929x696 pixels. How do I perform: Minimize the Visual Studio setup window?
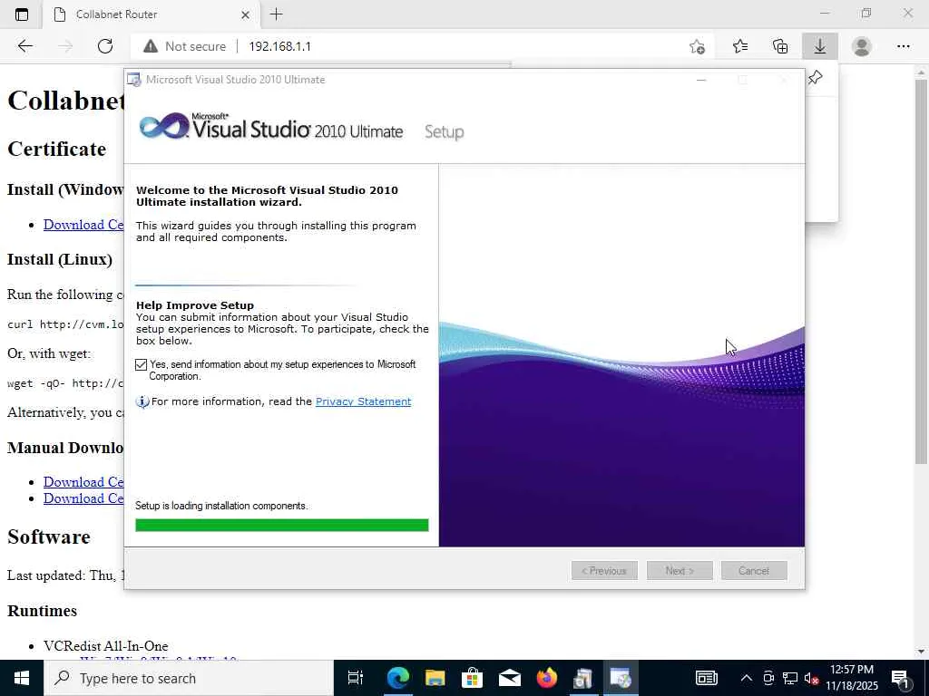pyautogui.click(x=701, y=80)
